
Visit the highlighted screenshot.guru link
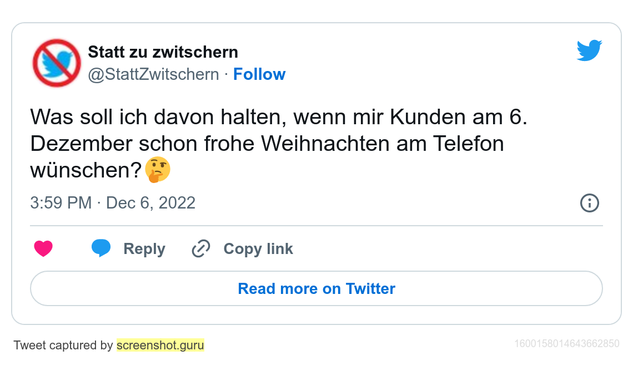click(160, 345)
